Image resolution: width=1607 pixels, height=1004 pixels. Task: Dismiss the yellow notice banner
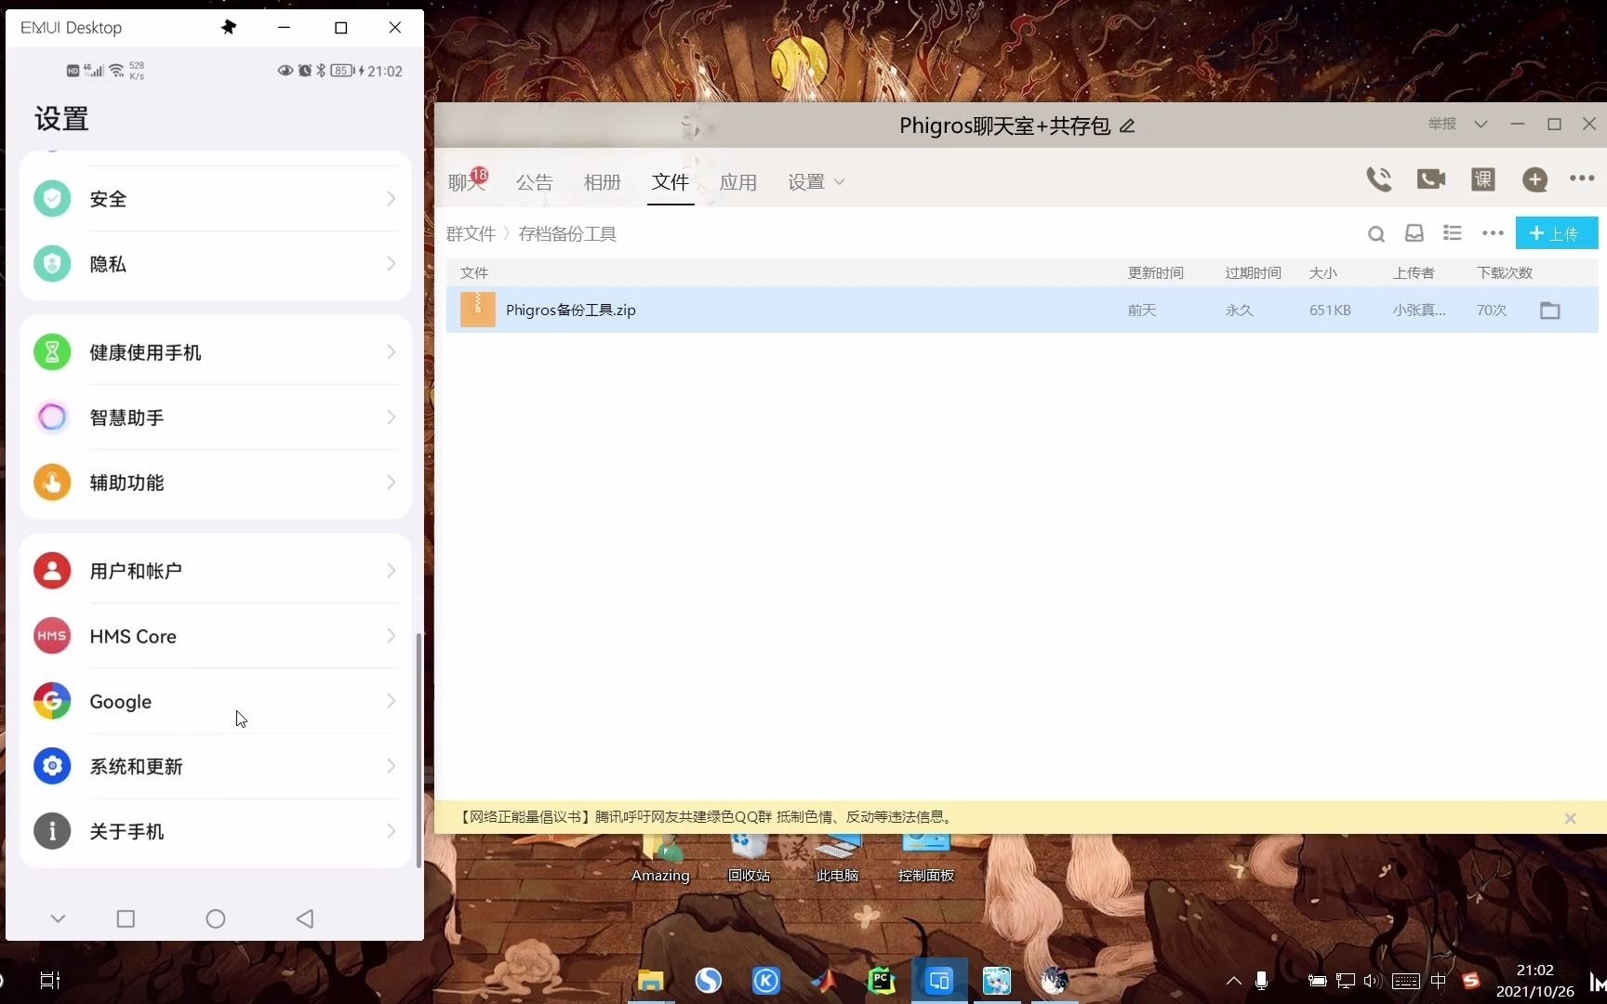coord(1570,818)
